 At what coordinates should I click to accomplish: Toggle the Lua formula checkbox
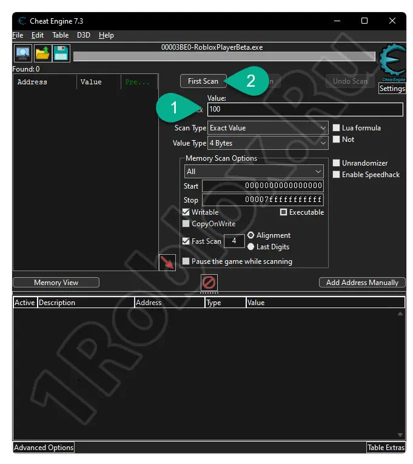point(336,128)
